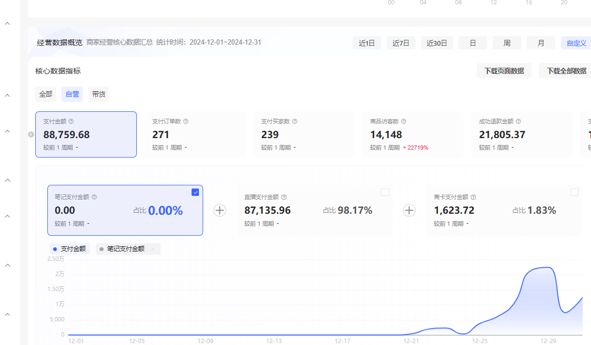The height and width of the screenshot is (345, 591).
Task: Click the left arrow beside metric cards
Action: [x=31, y=134]
